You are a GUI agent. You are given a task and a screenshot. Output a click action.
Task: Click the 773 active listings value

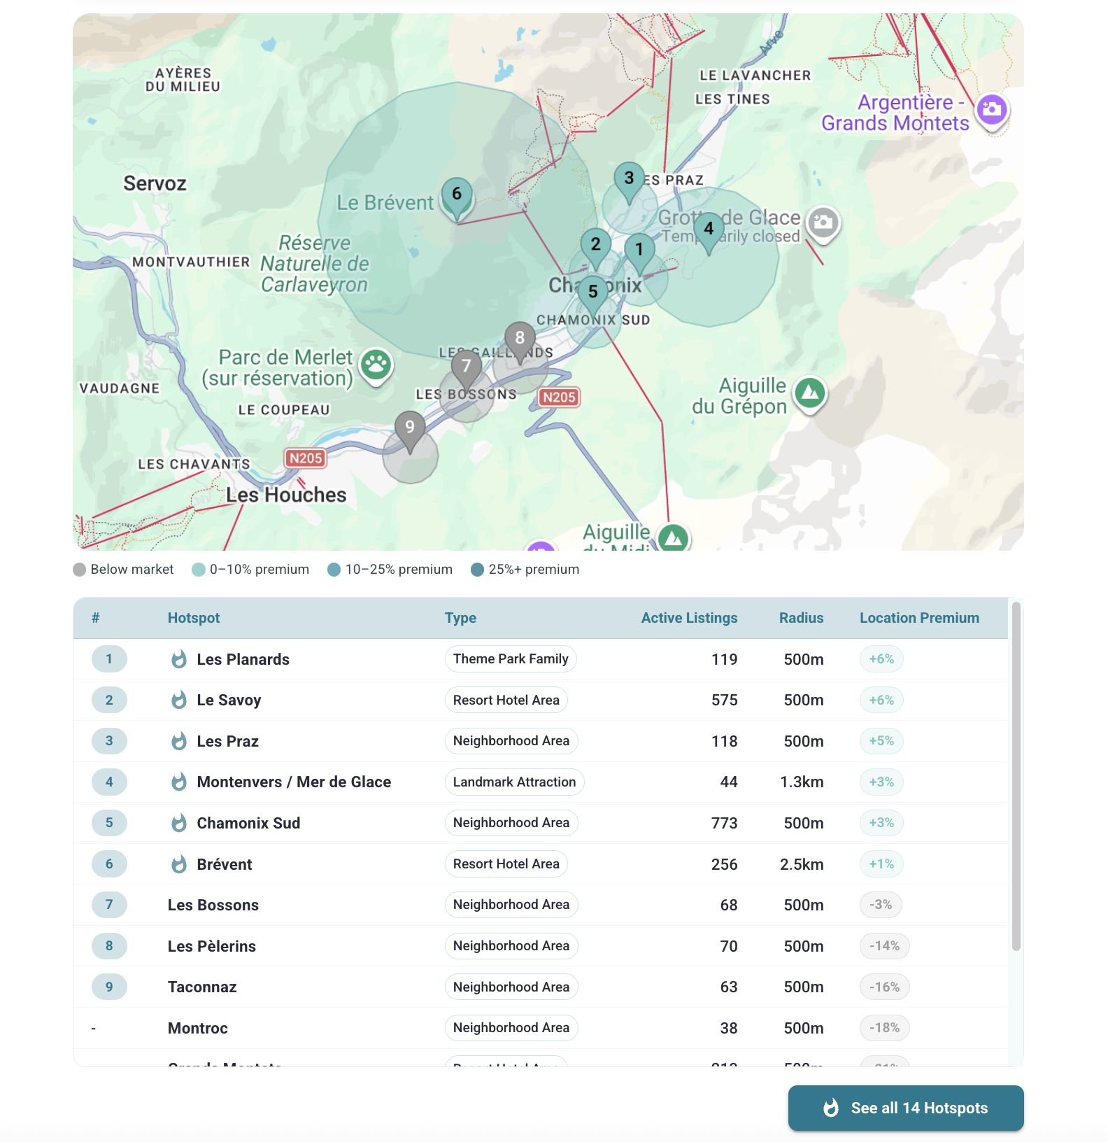tap(724, 823)
